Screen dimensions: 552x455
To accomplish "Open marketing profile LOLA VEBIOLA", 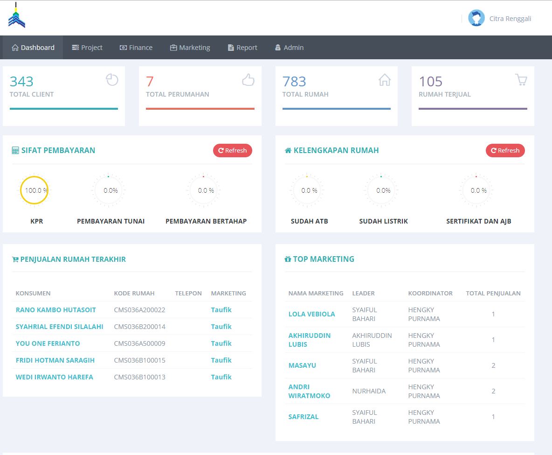I will pos(311,314).
